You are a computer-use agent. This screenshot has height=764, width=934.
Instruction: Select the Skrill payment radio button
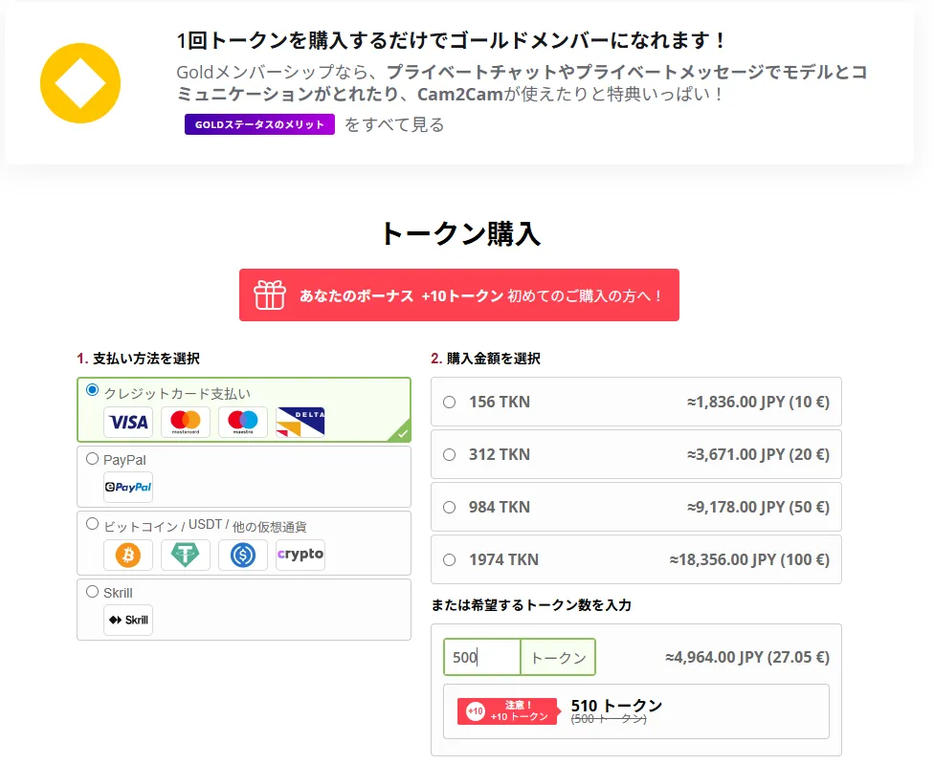(93, 592)
